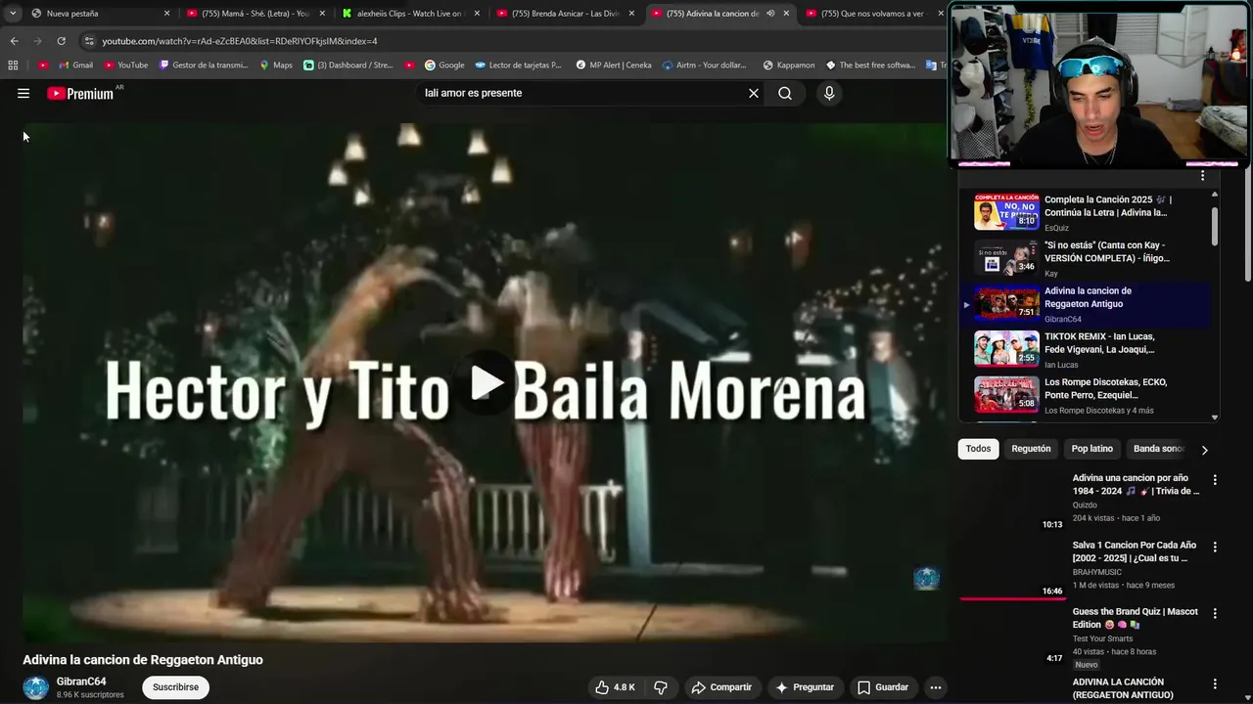Open the tab search dropdown arrow
The height and width of the screenshot is (704, 1253).
[13, 14]
